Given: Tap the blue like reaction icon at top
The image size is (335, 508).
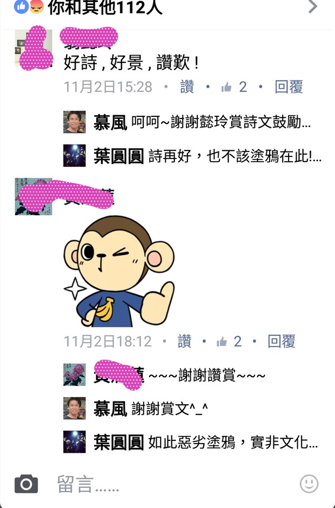Looking at the screenshot, I should pos(22,6).
